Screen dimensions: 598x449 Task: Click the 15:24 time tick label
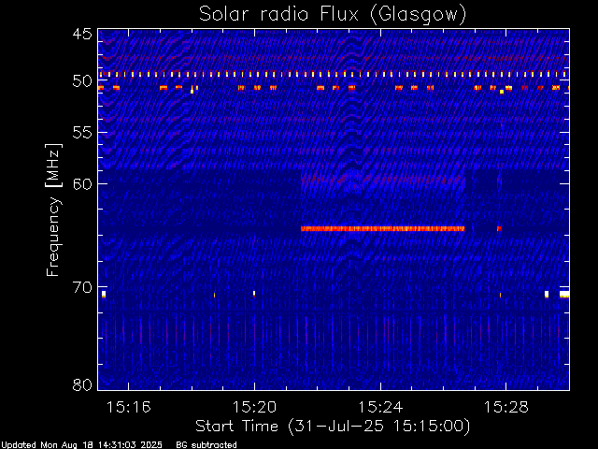pos(380,408)
